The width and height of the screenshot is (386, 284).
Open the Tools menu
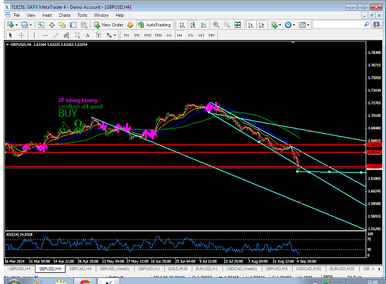pos(82,15)
